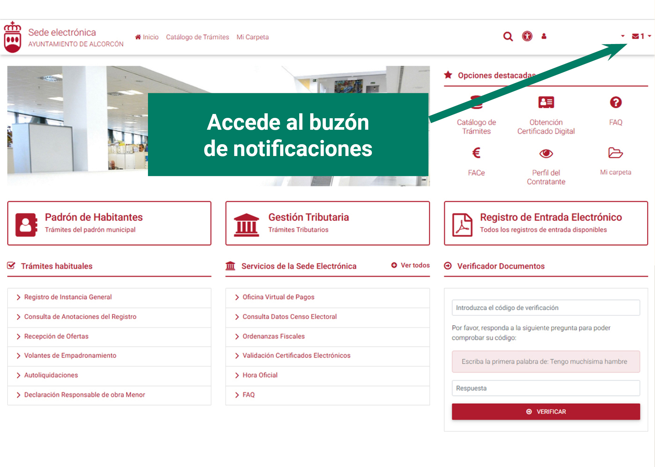This screenshot has width=655, height=467.
Task: Open Catálogo de Trámites in the top menu
Action: pyautogui.click(x=197, y=37)
